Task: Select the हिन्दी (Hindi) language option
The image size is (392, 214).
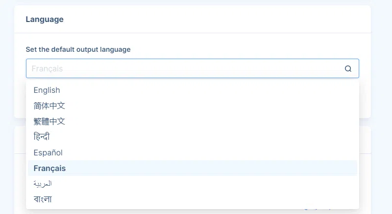Action: pyautogui.click(x=42, y=137)
